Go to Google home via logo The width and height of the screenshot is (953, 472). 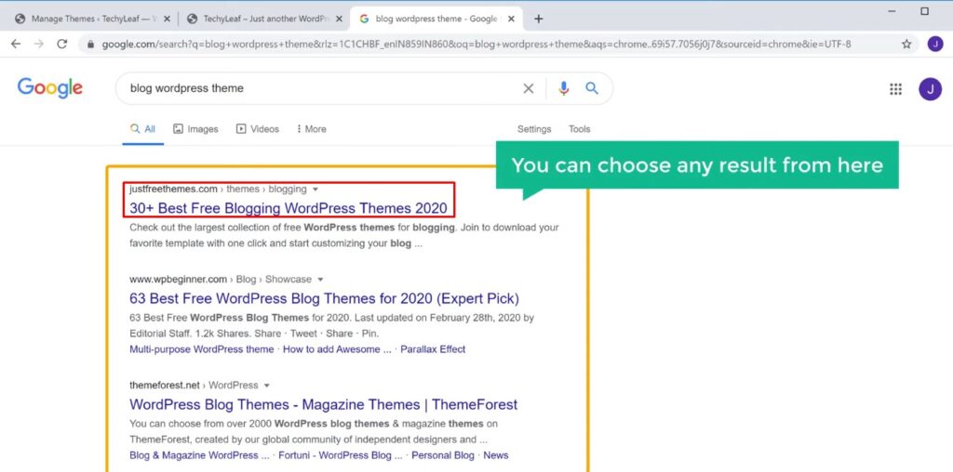coord(50,88)
